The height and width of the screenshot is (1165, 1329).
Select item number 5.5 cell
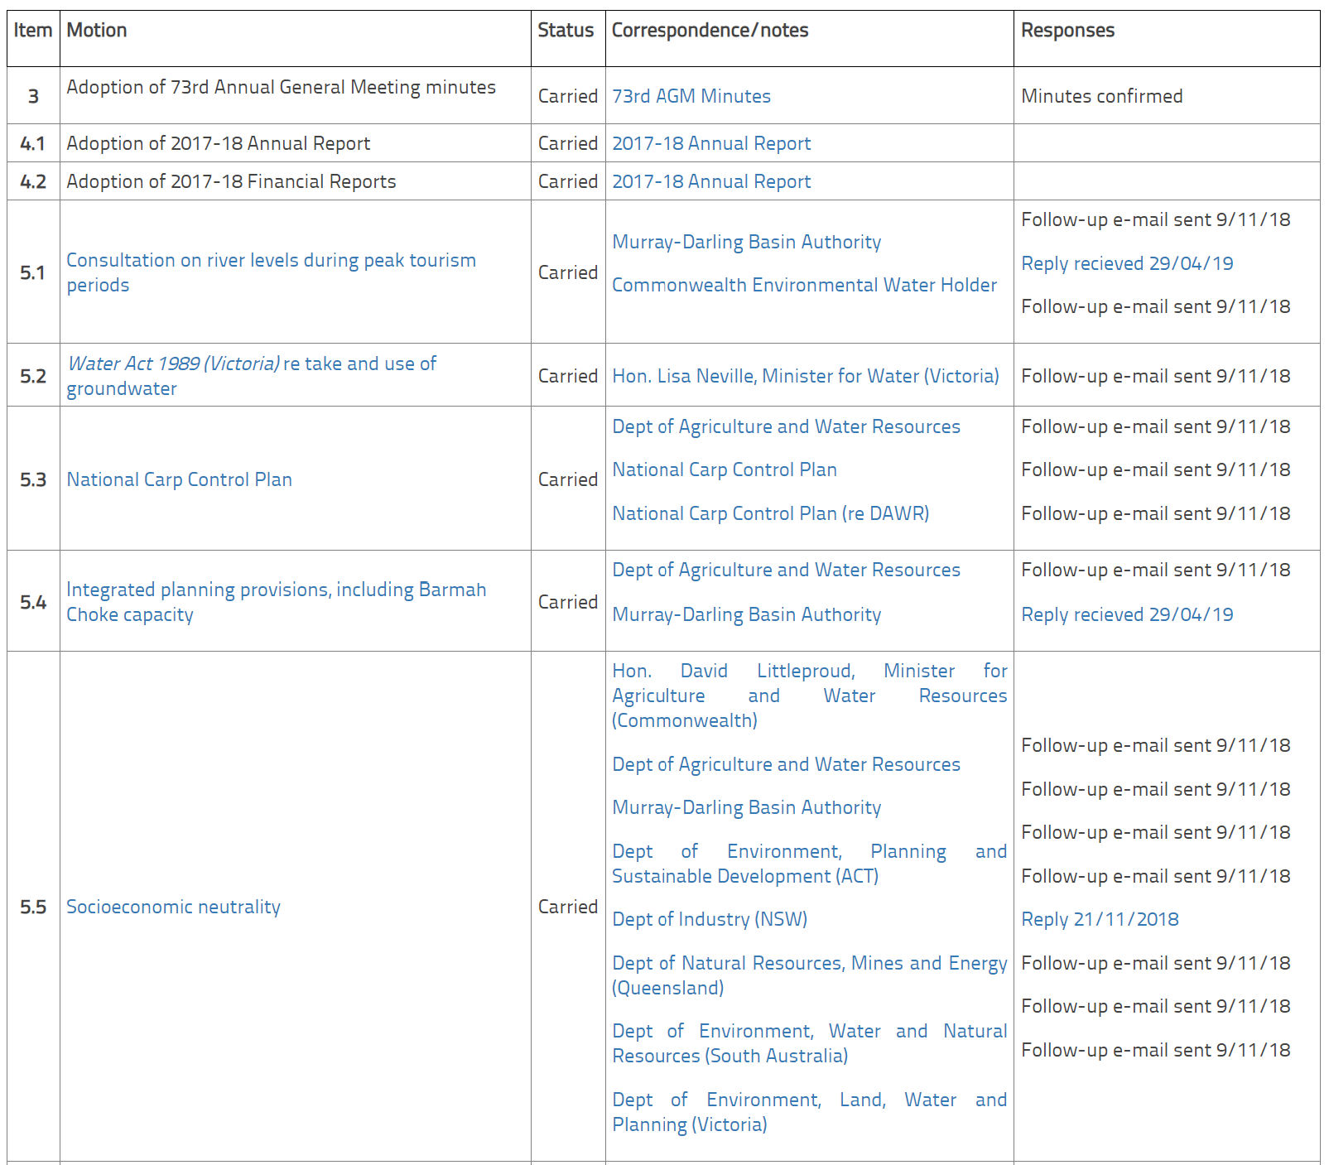pos(33,907)
